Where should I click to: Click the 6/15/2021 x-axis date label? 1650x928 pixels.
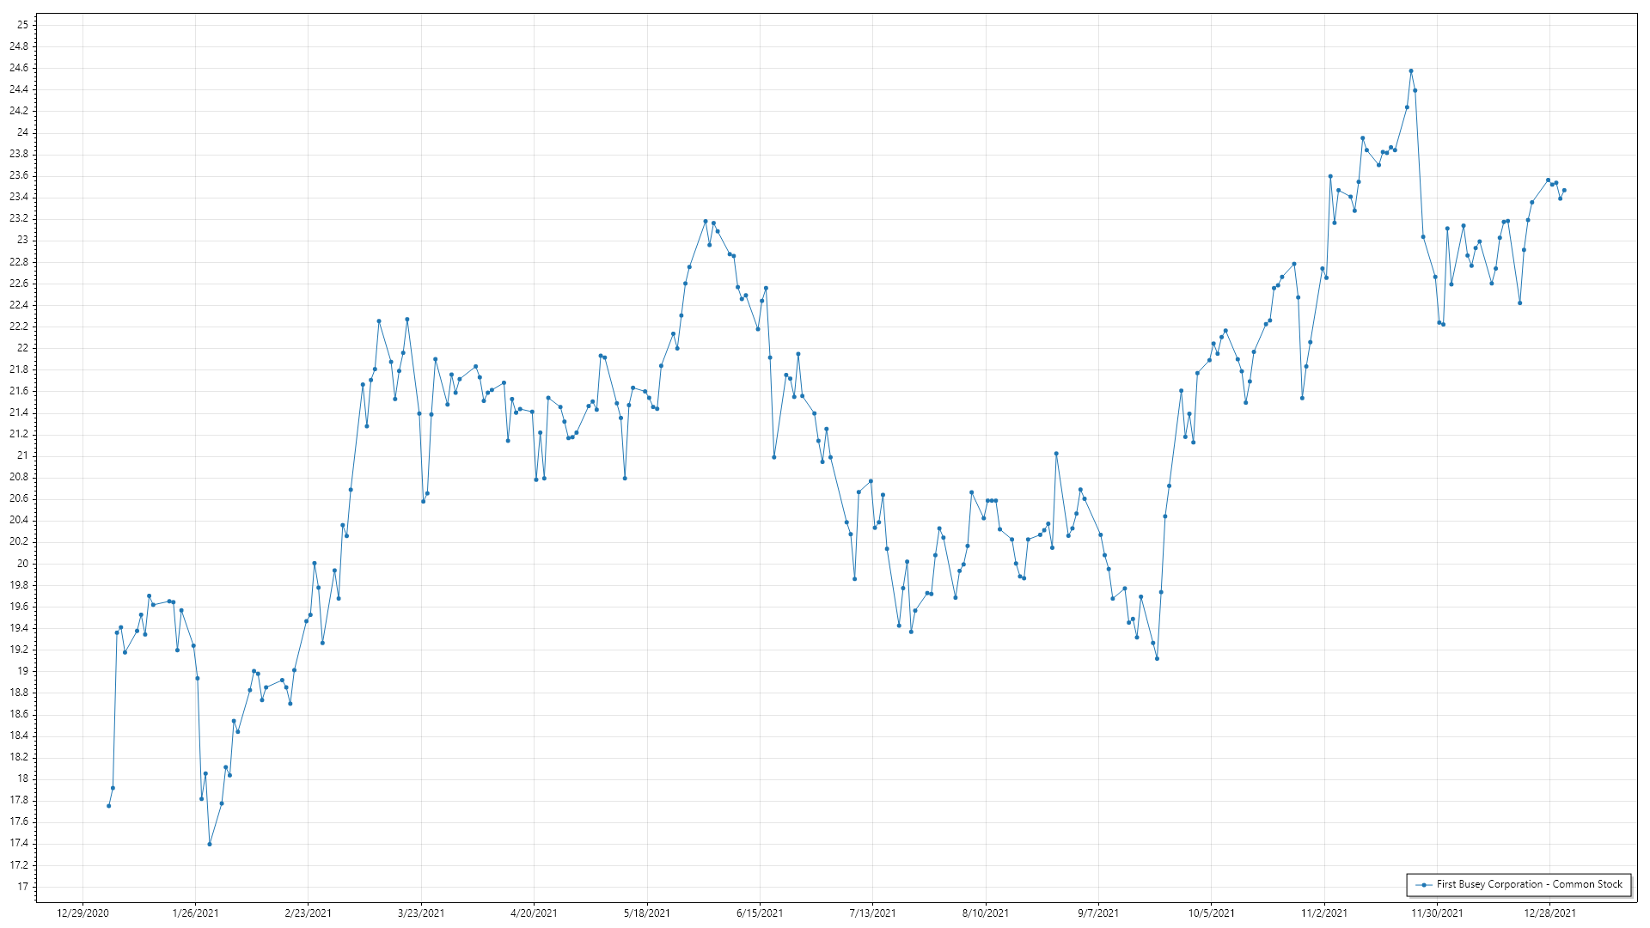click(760, 913)
